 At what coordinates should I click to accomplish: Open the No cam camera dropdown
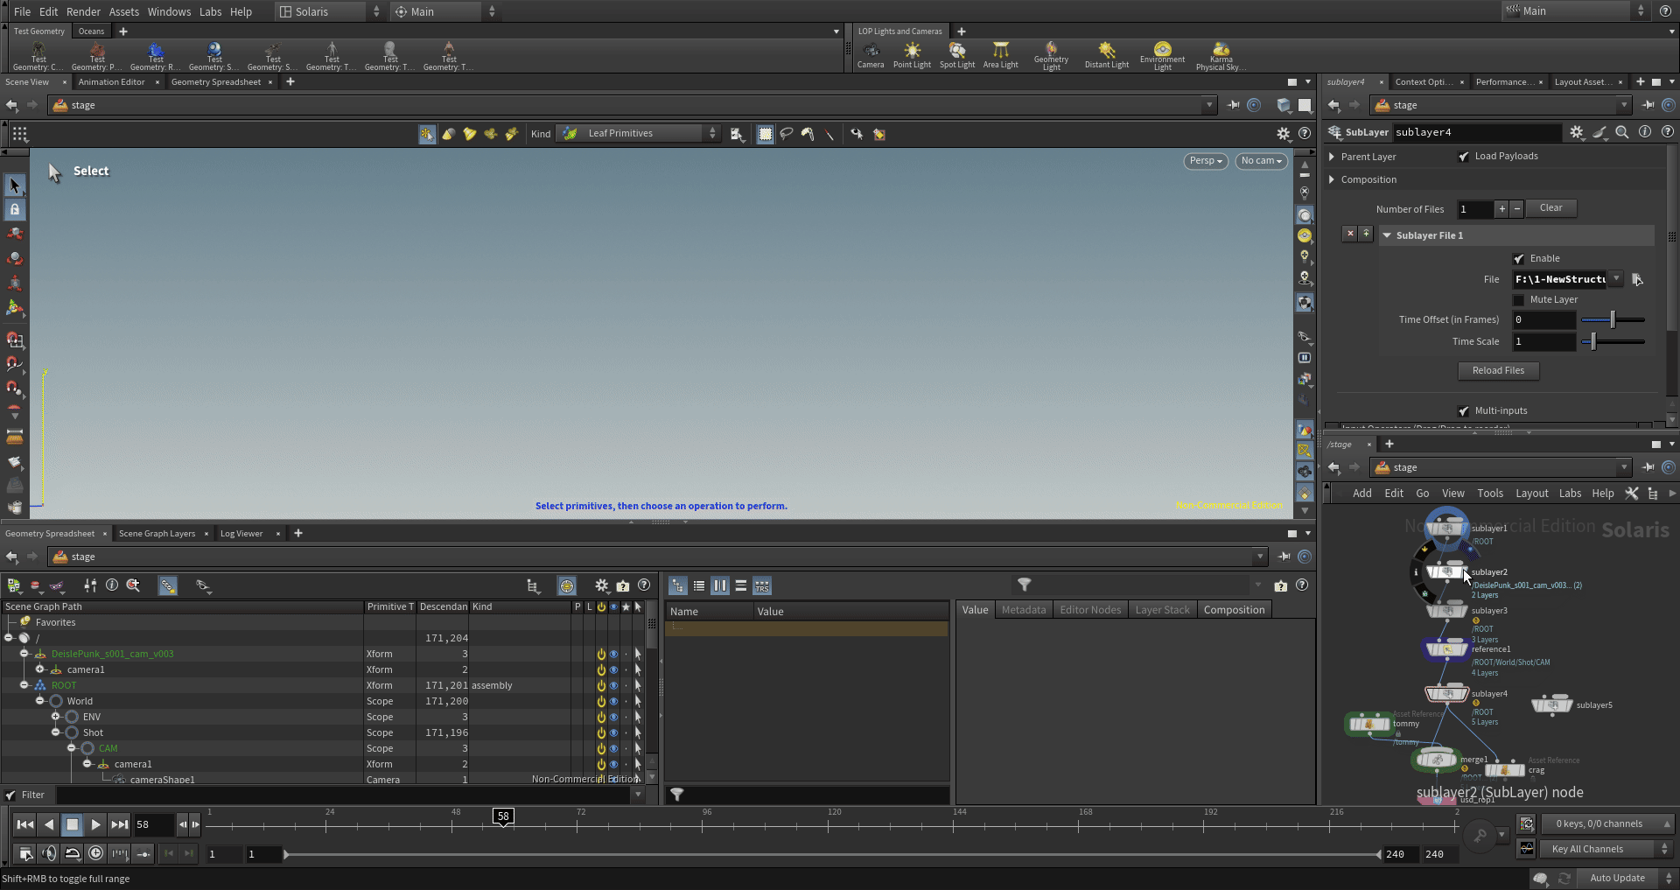[x=1261, y=161]
